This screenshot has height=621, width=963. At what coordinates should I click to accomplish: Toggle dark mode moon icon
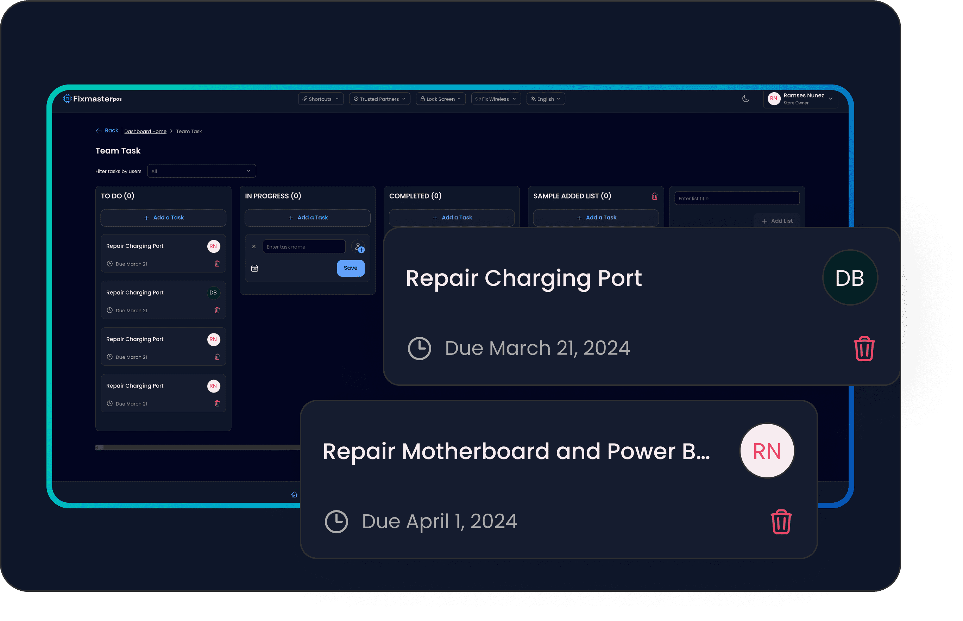[745, 99]
